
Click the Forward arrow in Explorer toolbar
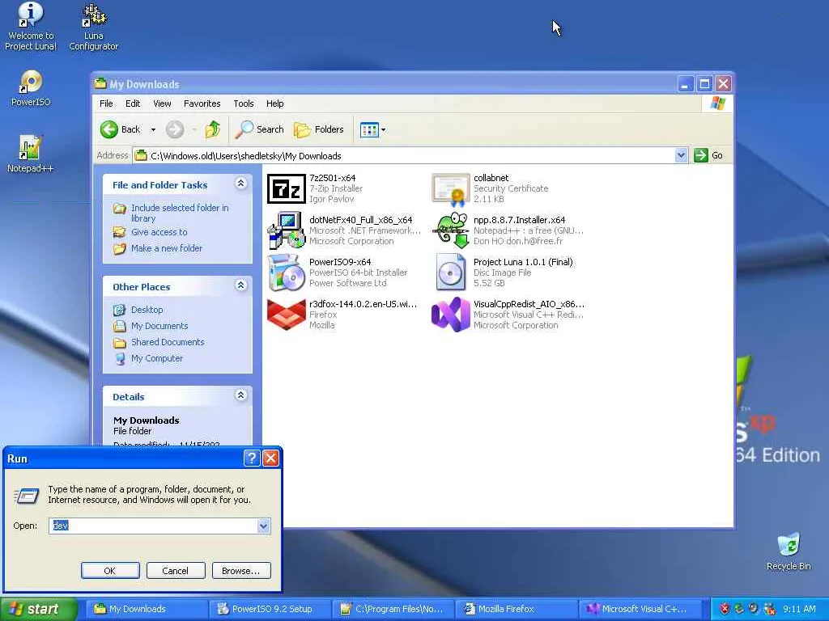pos(175,129)
